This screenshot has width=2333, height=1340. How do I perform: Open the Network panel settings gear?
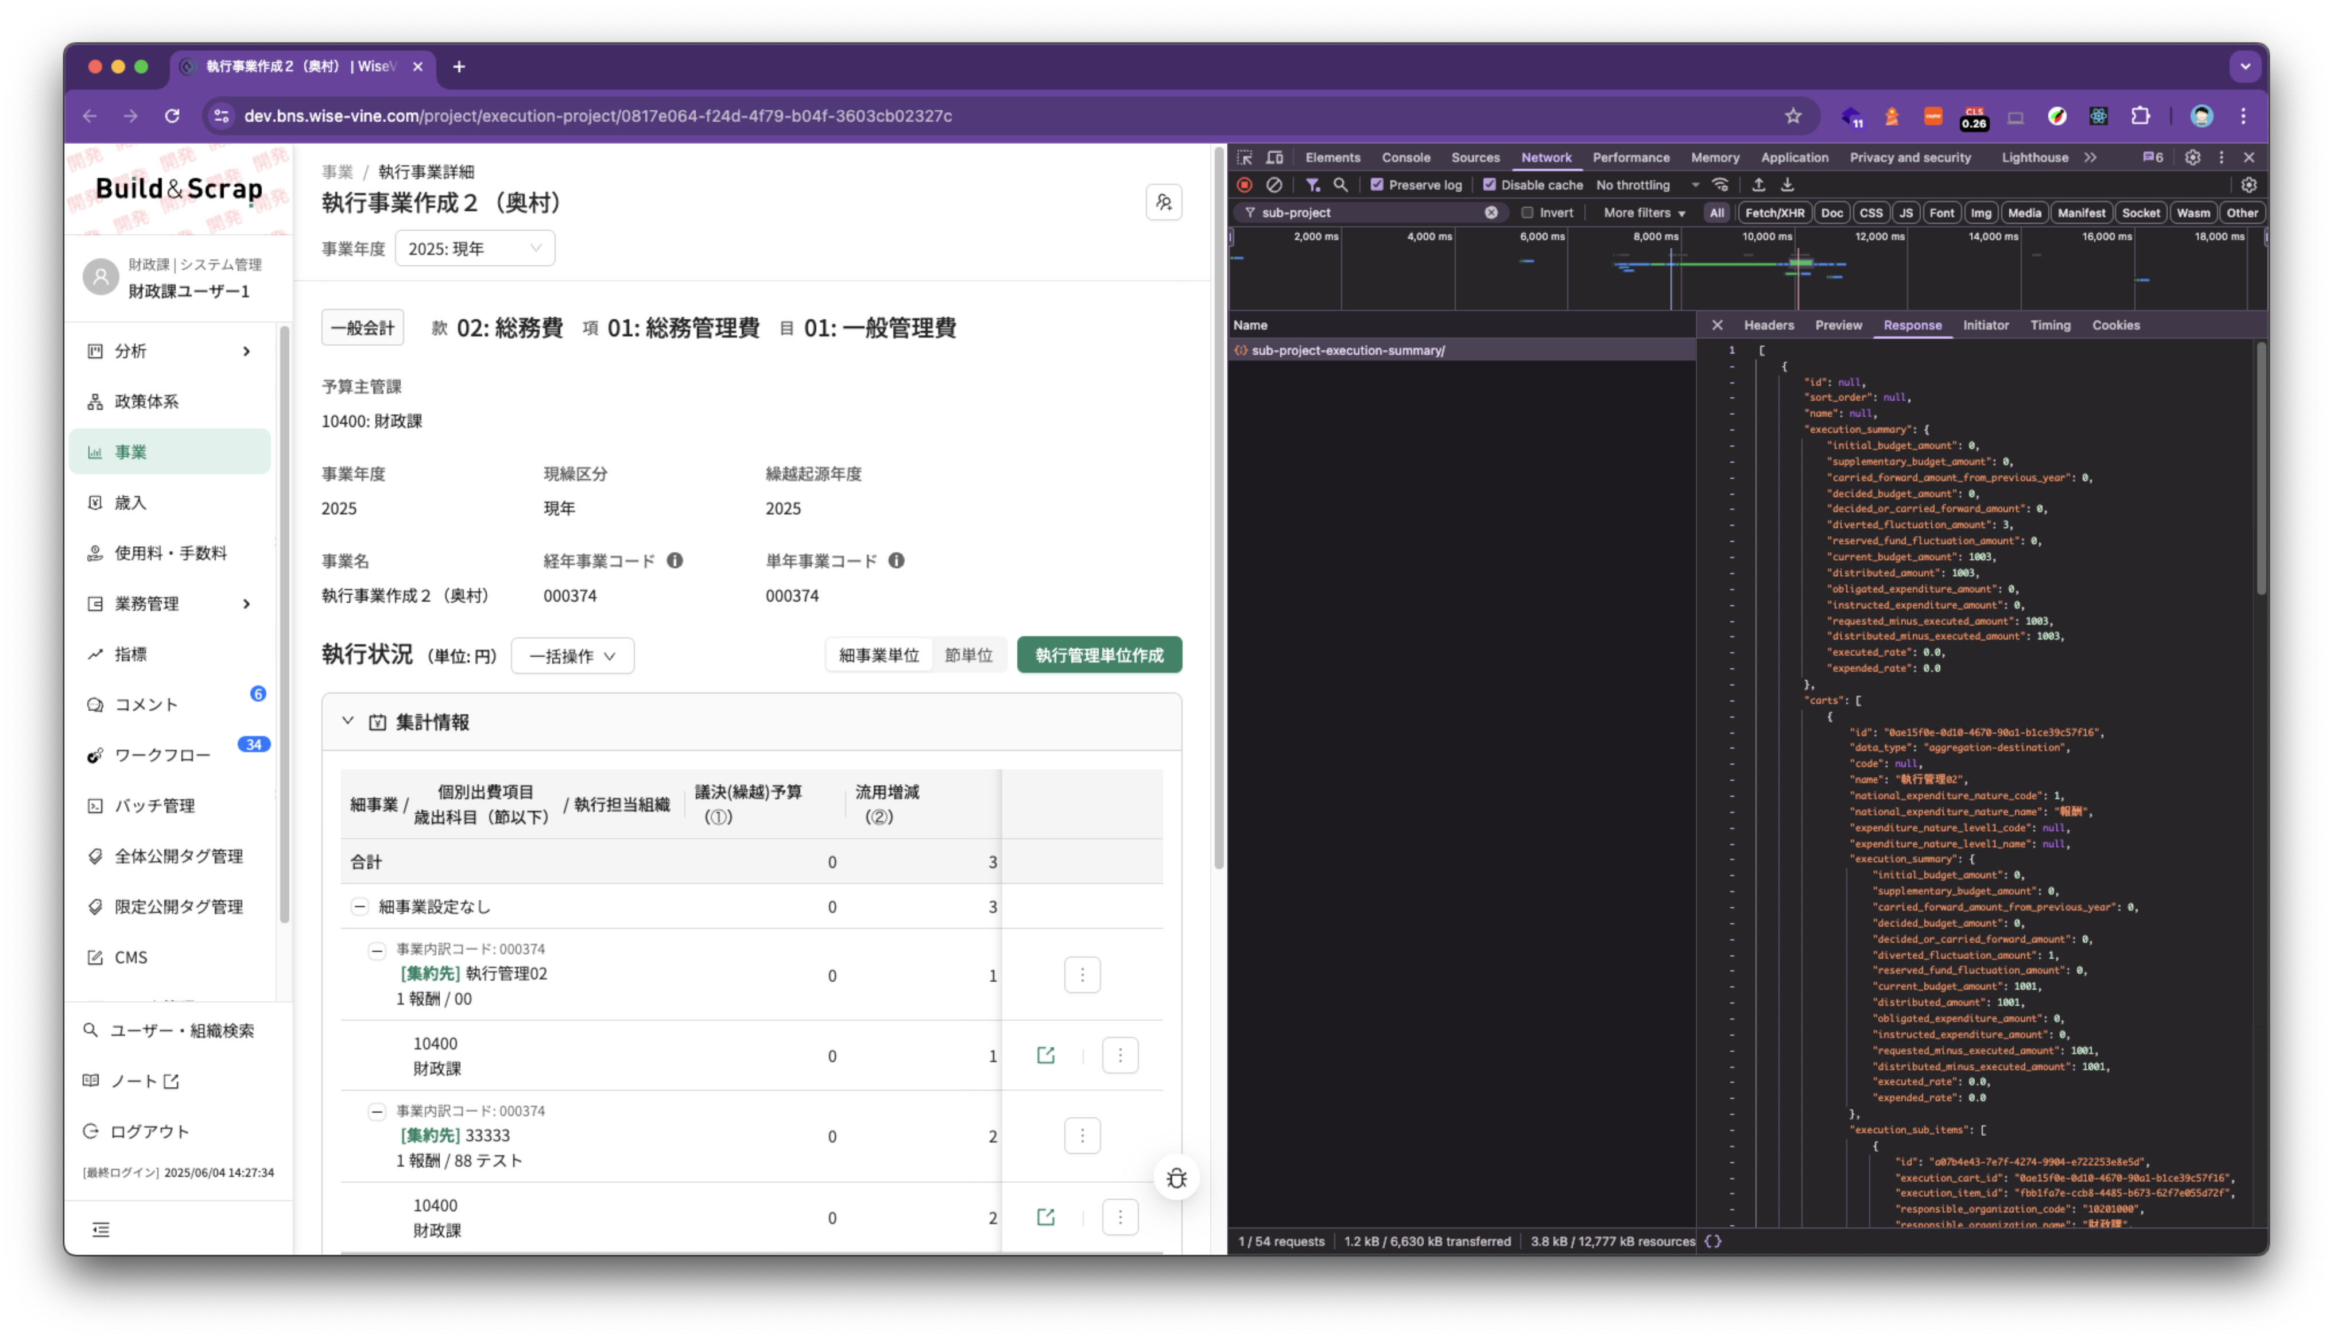tap(2249, 185)
